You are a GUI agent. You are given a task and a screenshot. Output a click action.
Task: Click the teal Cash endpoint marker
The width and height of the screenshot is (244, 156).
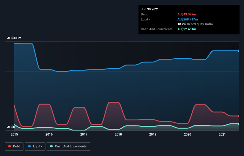point(239,124)
